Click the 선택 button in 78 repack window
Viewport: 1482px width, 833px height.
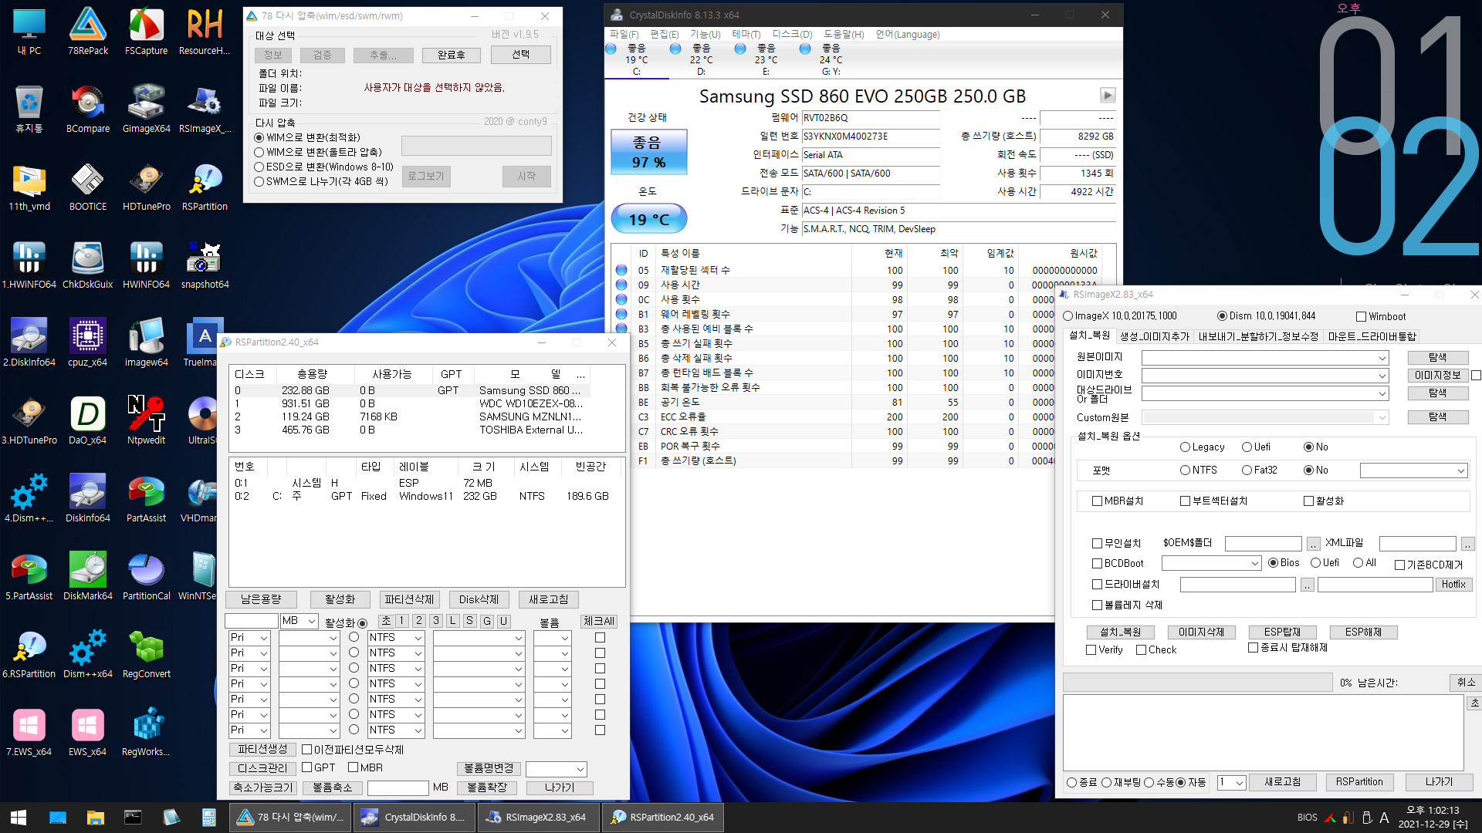(521, 55)
